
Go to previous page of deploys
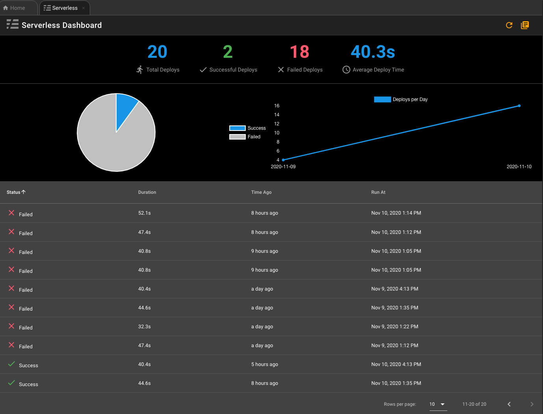click(509, 404)
